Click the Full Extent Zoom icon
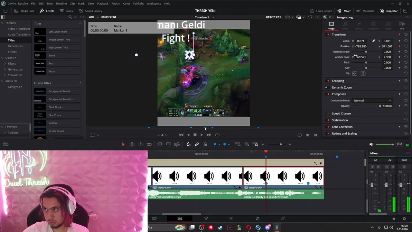Image resolution: width=412 pixels, height=232 pixels. 238,144
